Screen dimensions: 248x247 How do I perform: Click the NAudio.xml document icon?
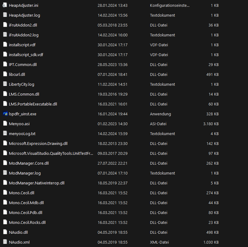pos(5,242)
